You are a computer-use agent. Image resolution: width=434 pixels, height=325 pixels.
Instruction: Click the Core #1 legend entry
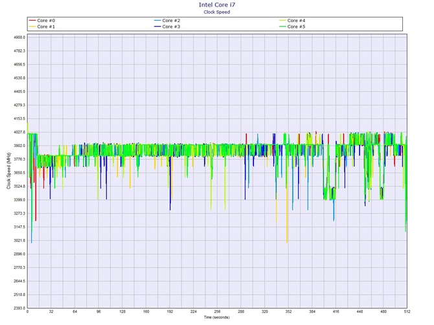(42, 27)
